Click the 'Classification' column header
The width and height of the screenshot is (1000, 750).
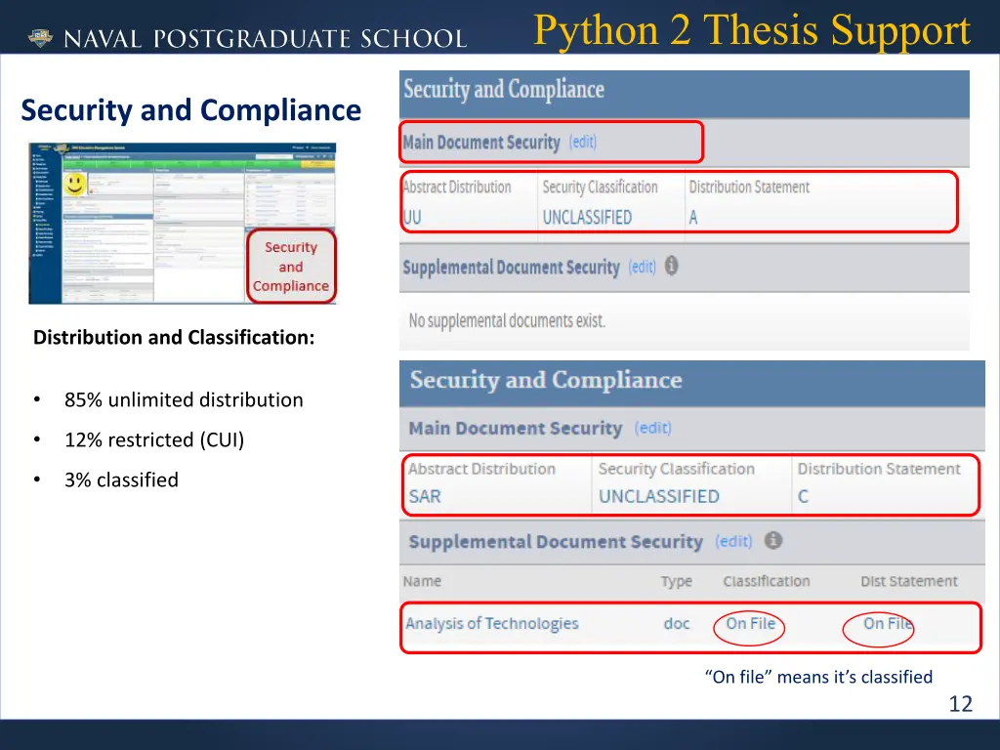tap(767, 581)
